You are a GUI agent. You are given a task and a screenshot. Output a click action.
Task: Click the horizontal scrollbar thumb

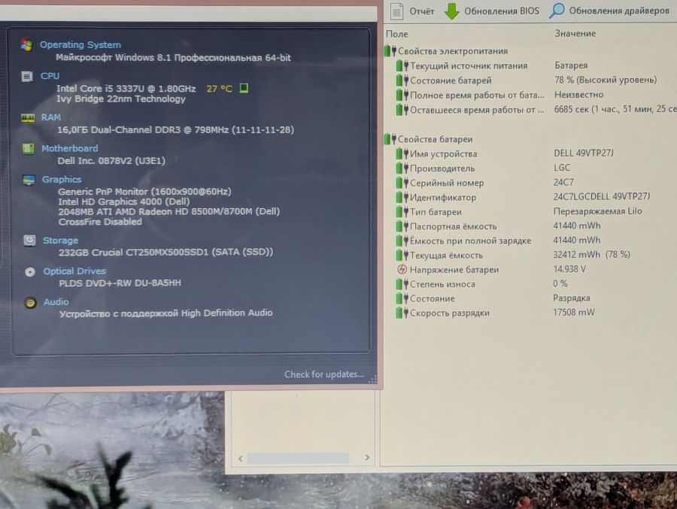point(298,458)
